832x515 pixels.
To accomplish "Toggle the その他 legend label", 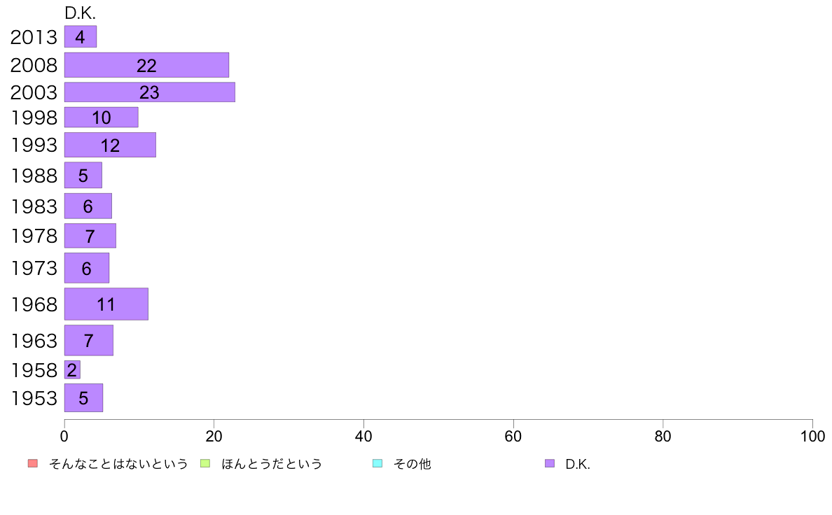I will point(412,464).
